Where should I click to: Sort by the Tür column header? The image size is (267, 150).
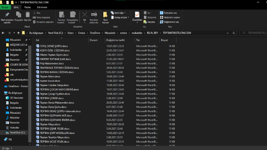pos(138,40)
